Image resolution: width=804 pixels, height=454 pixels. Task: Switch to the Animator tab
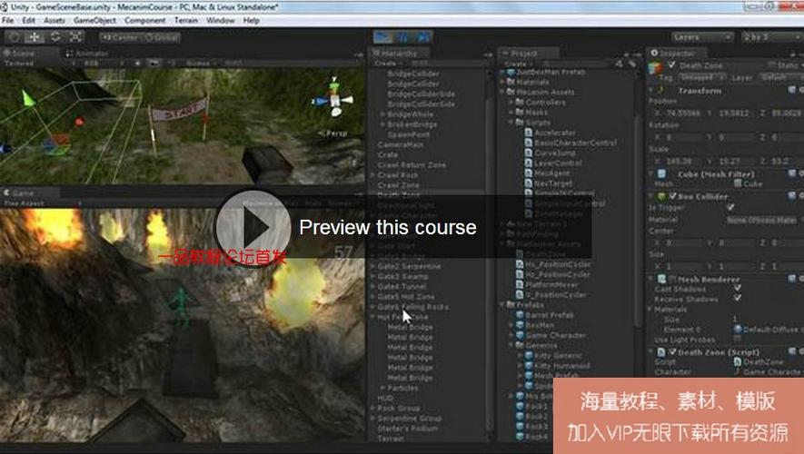pyautogui.click(x=87, y=54)
